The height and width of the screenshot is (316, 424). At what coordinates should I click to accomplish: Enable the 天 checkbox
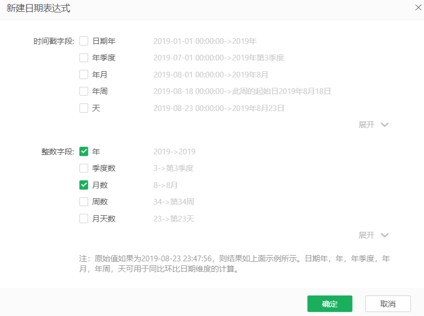tap(84, 108)
